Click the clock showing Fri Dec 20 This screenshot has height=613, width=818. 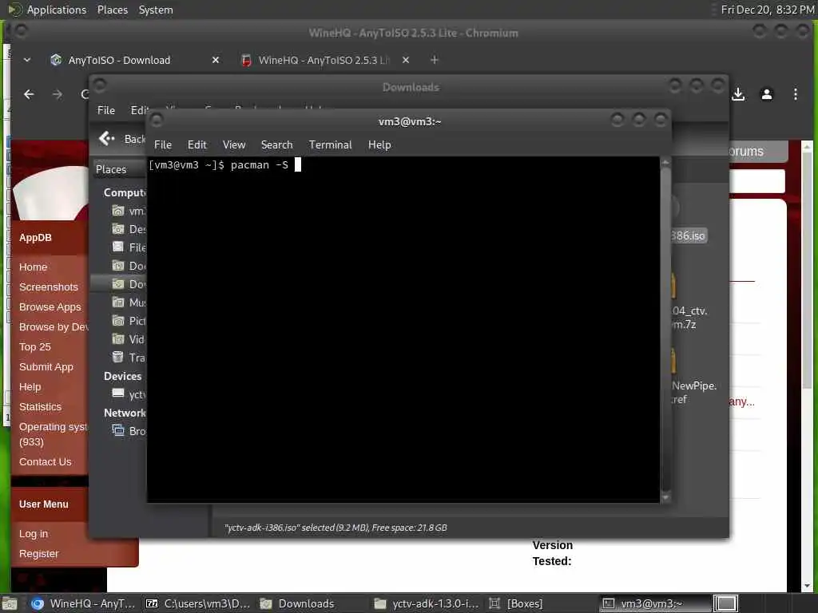tap(767, 10)
